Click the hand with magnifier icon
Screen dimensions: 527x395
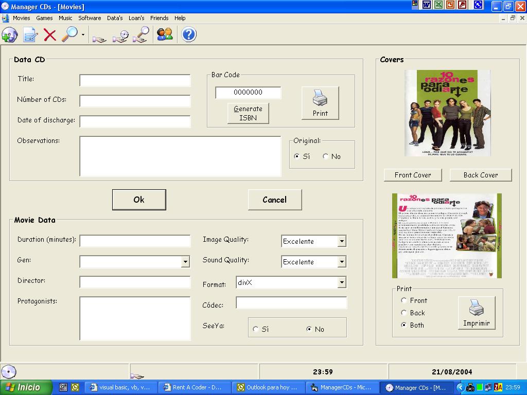point(140,35)
